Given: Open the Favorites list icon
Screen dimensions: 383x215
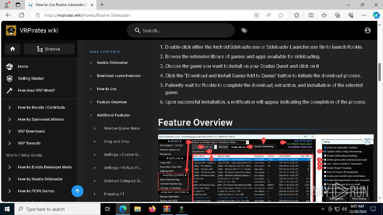Looking at the screenshot, I should 324,15.
